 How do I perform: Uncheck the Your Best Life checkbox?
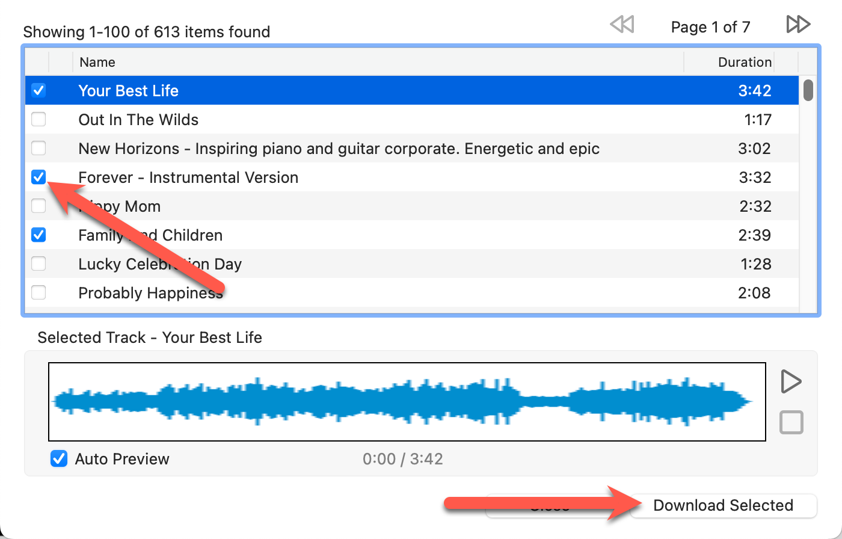(x=38, y=91)
